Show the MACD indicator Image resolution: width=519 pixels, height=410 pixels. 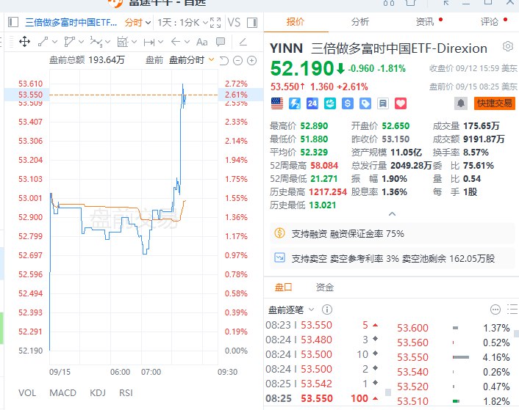(63, 393)
